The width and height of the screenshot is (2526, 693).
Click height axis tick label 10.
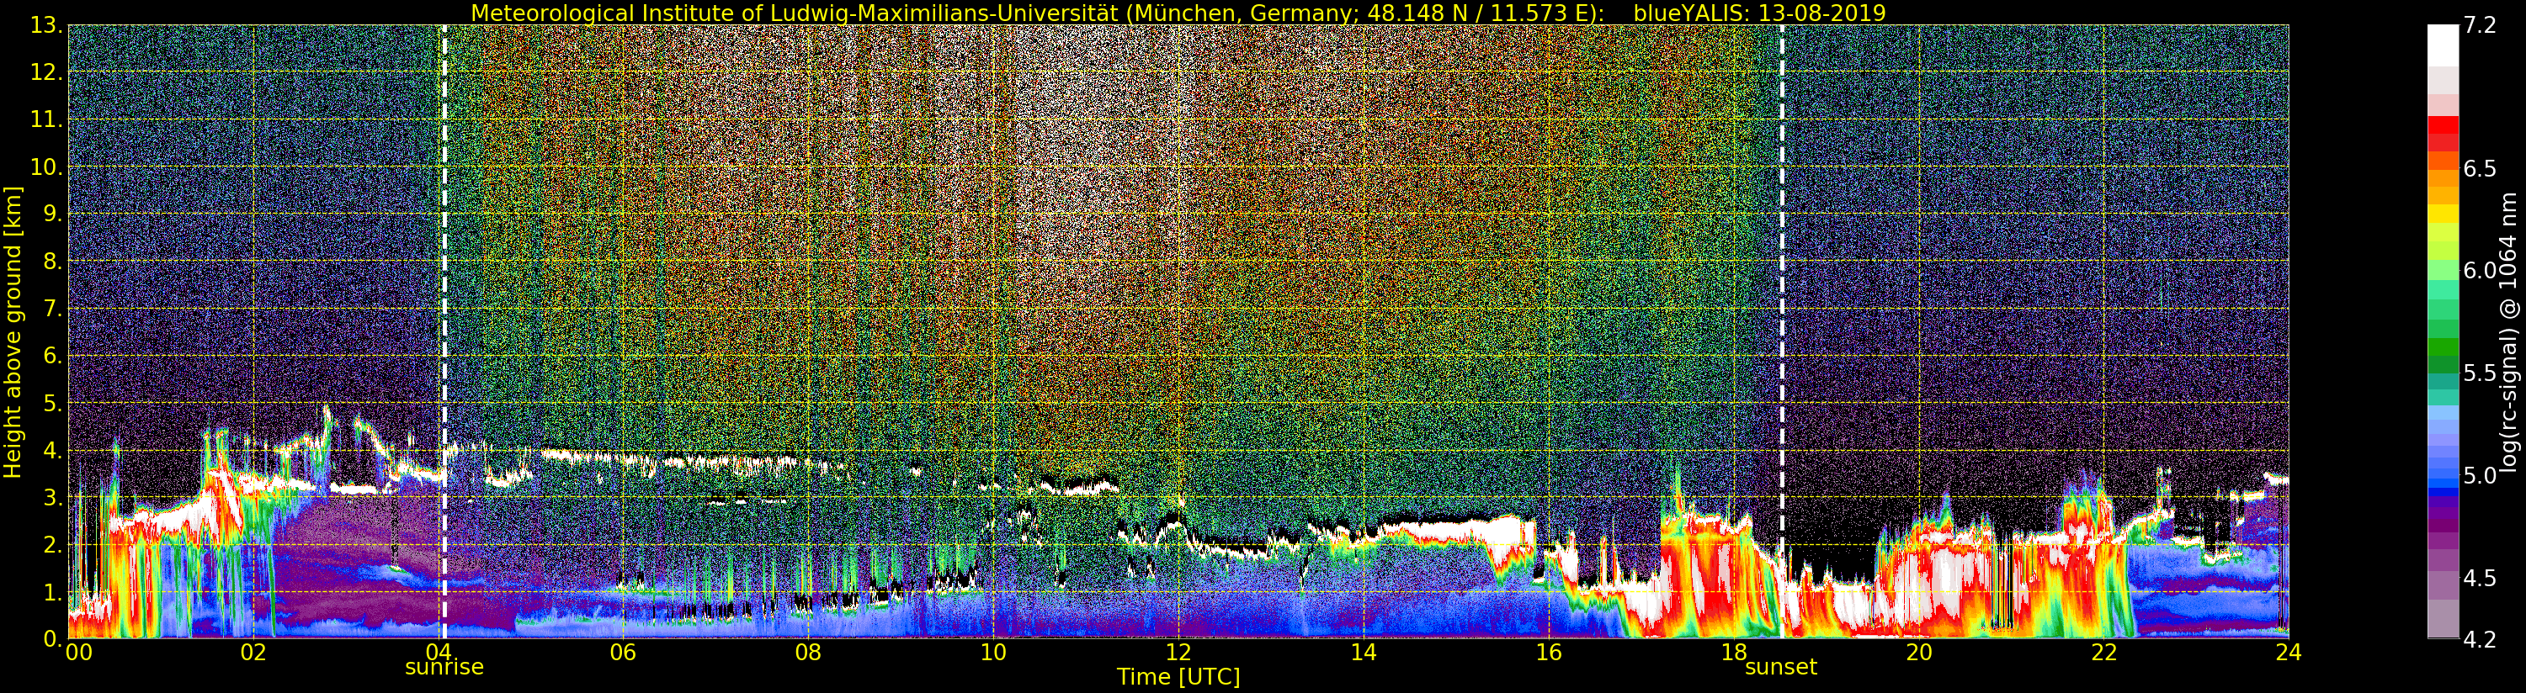pos(46,167)
